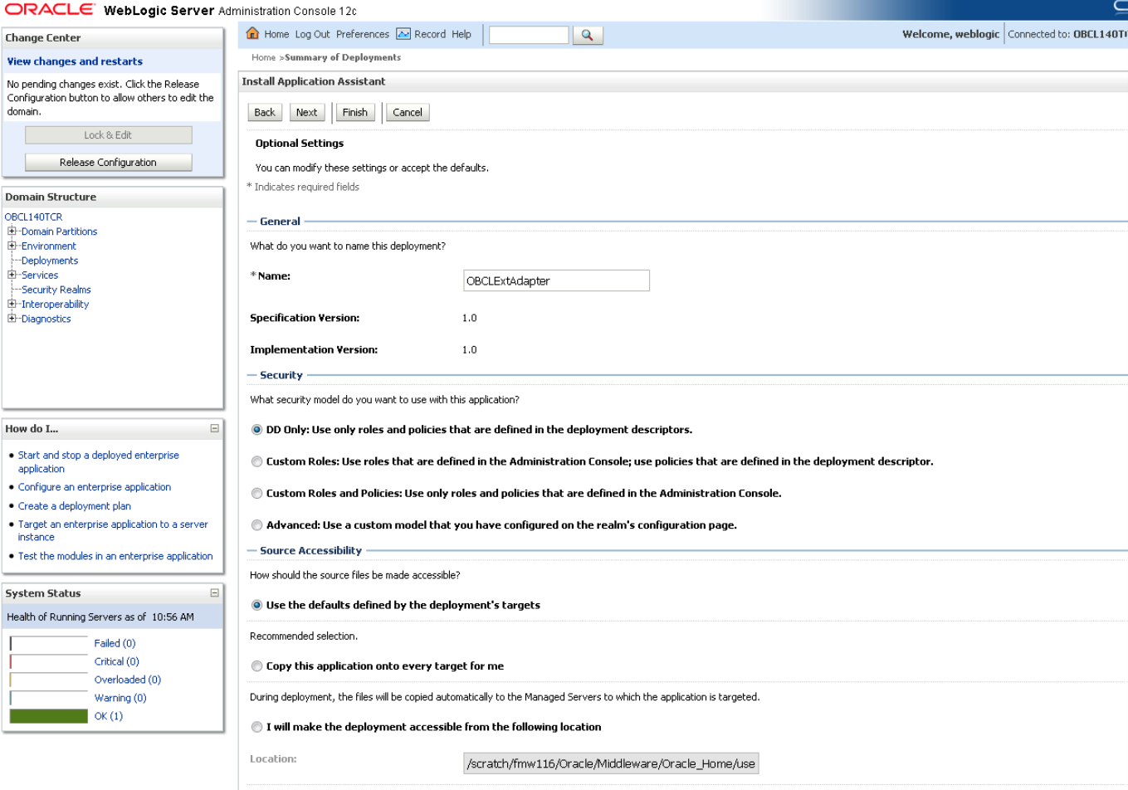The image size is (1128, 790).
Task: Click the Finish button
Action: 355,112
